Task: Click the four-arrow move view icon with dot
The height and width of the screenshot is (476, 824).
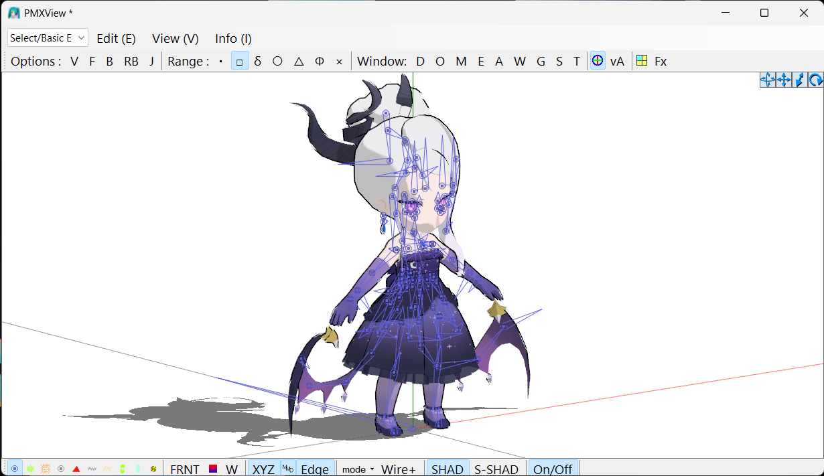Action: click(768, 80)
